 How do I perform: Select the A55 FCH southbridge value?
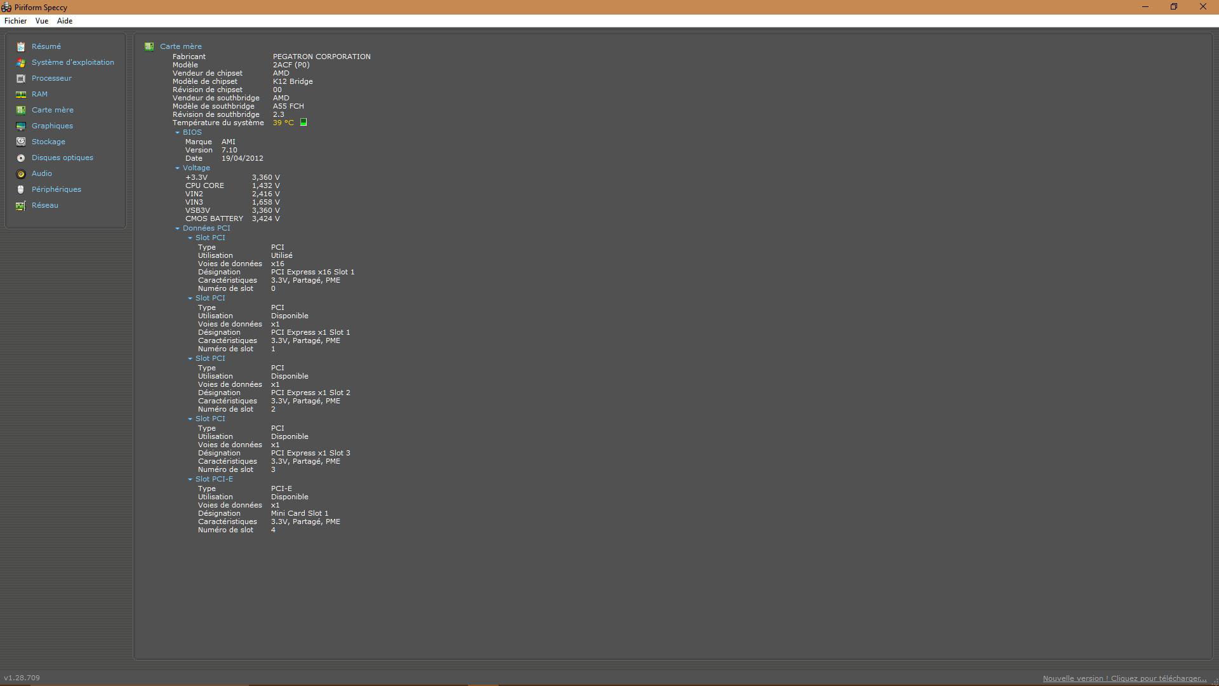coord(288,106)
